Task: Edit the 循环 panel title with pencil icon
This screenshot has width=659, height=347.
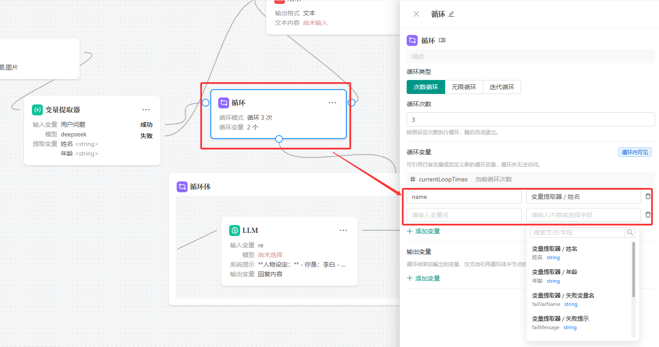Action: click(451, 14)
